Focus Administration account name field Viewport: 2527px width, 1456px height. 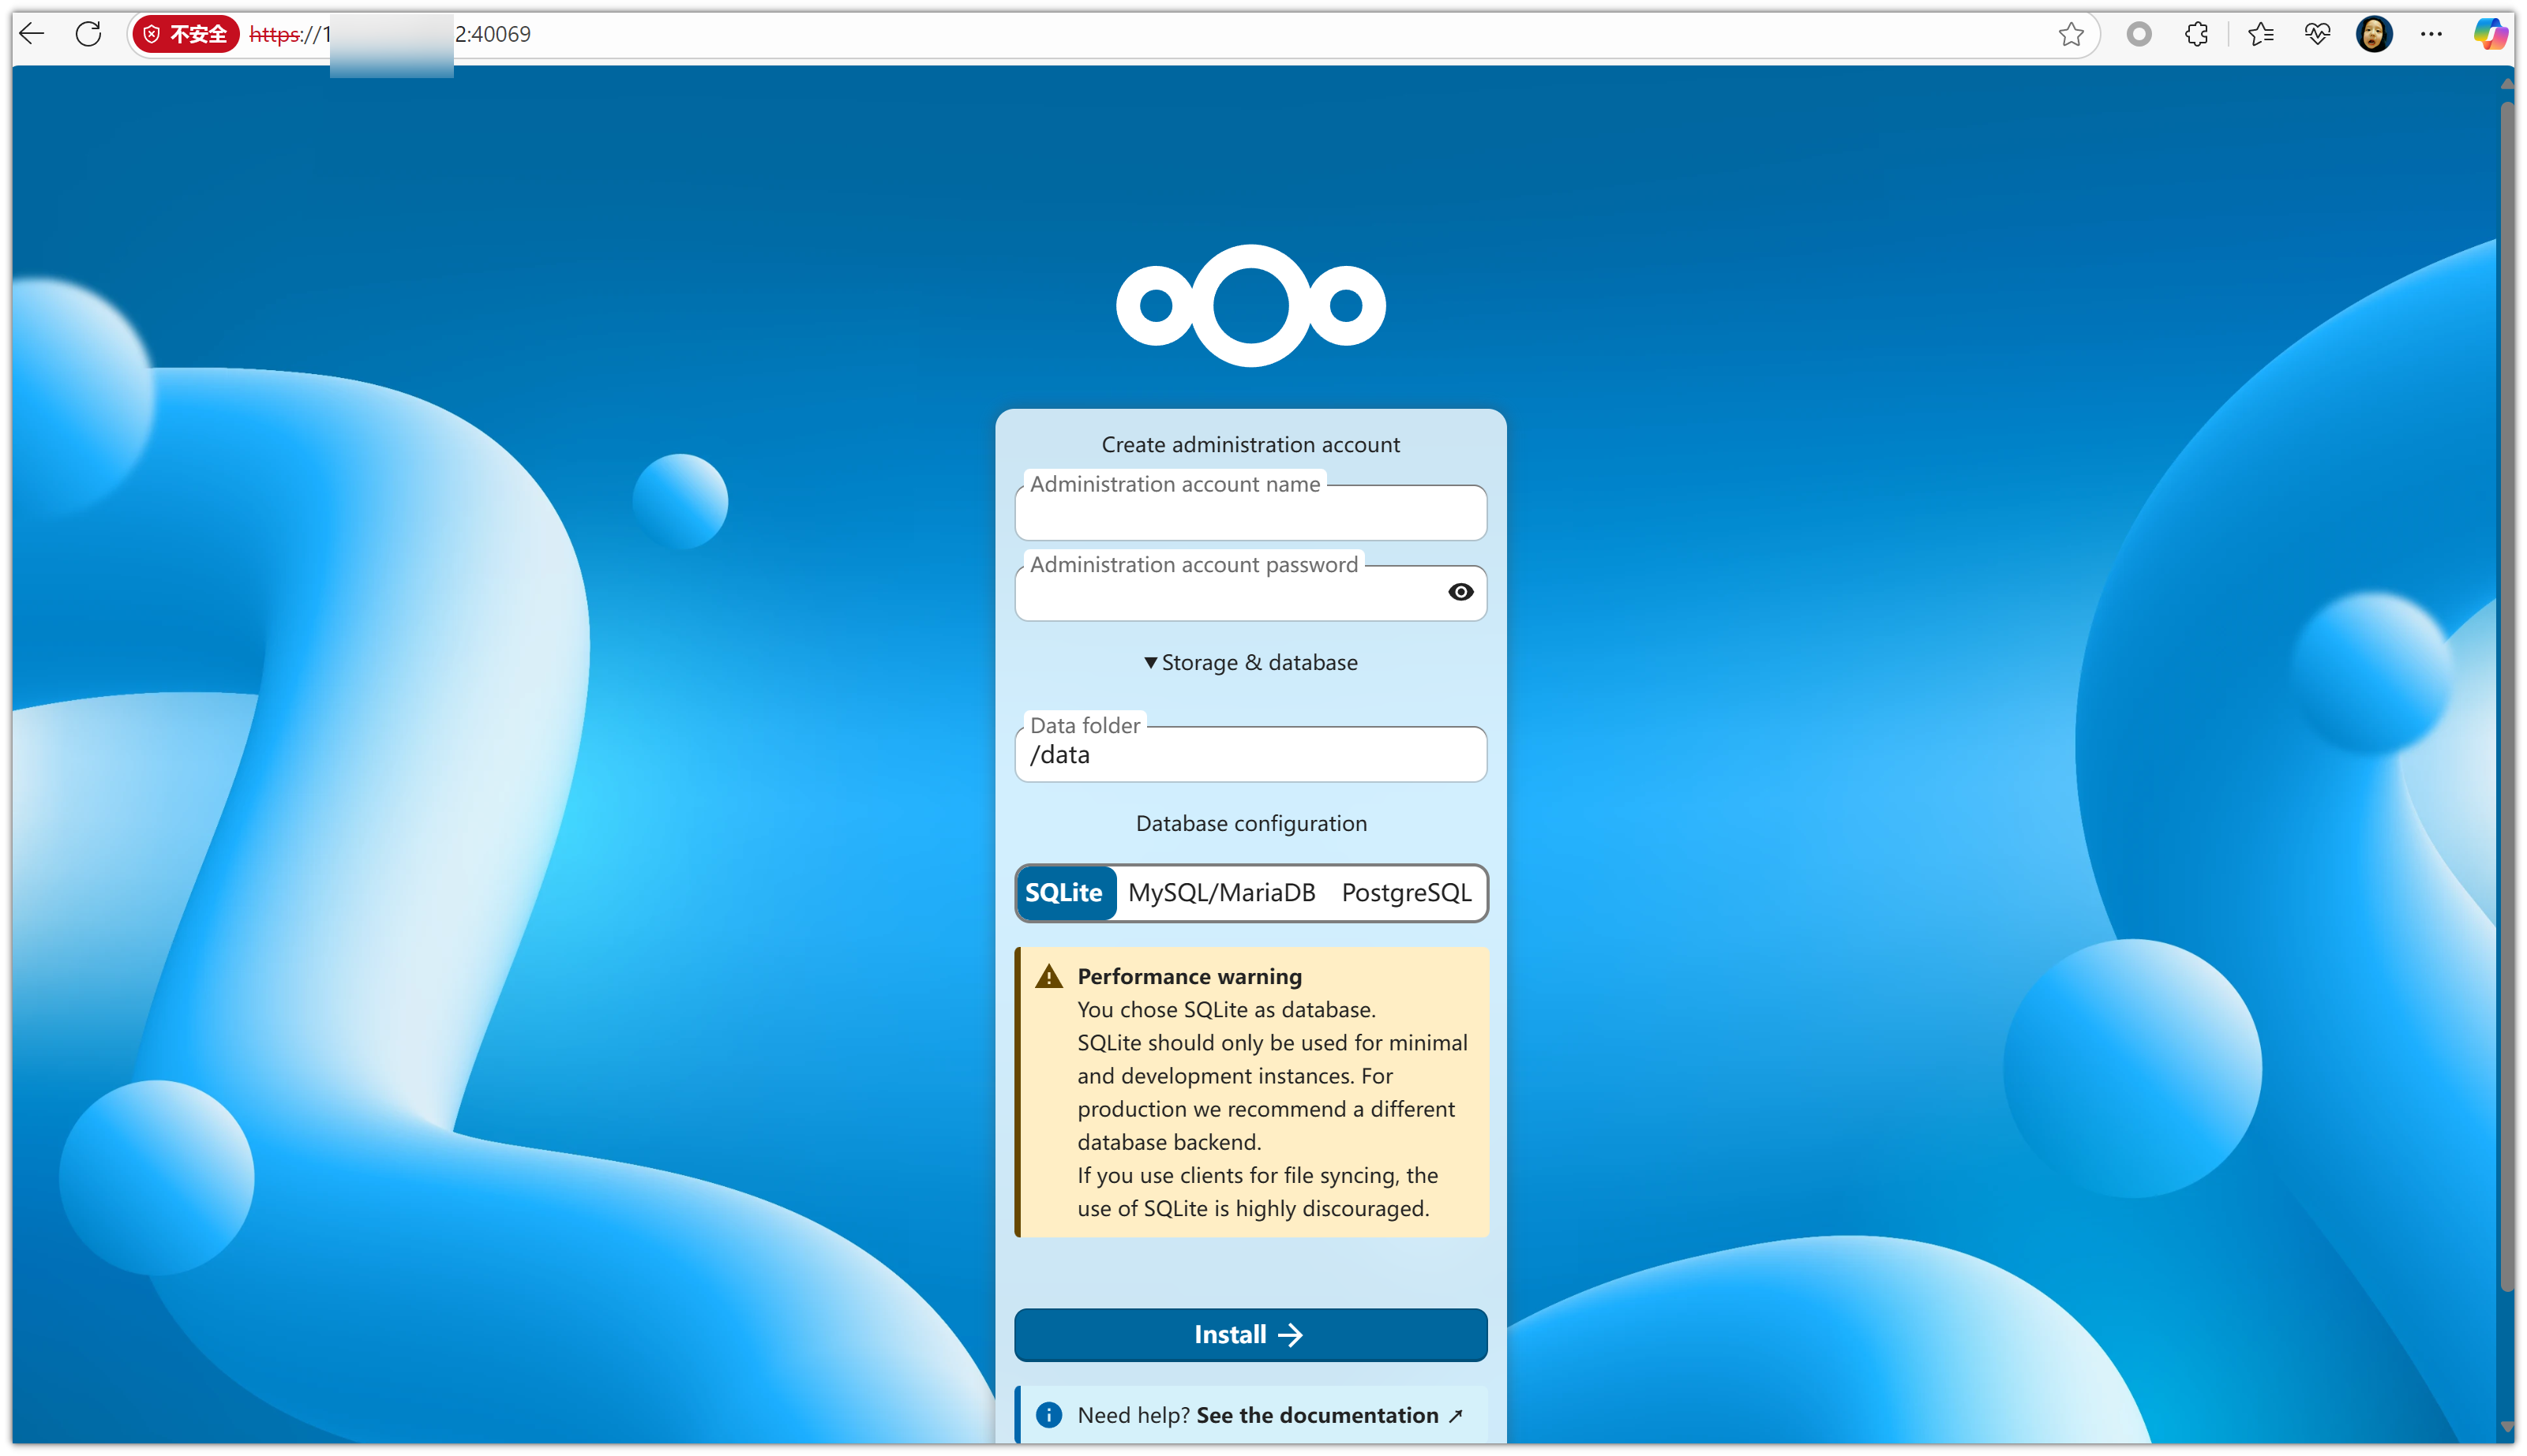pos(1250,515)
